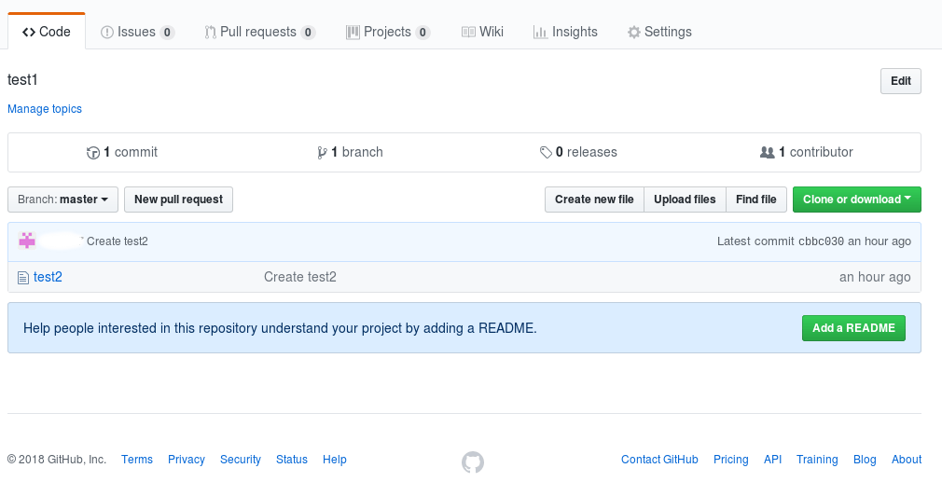Click the Manage topics link
This screenshot has height=482, width=942.
click(x=45, y=109)
